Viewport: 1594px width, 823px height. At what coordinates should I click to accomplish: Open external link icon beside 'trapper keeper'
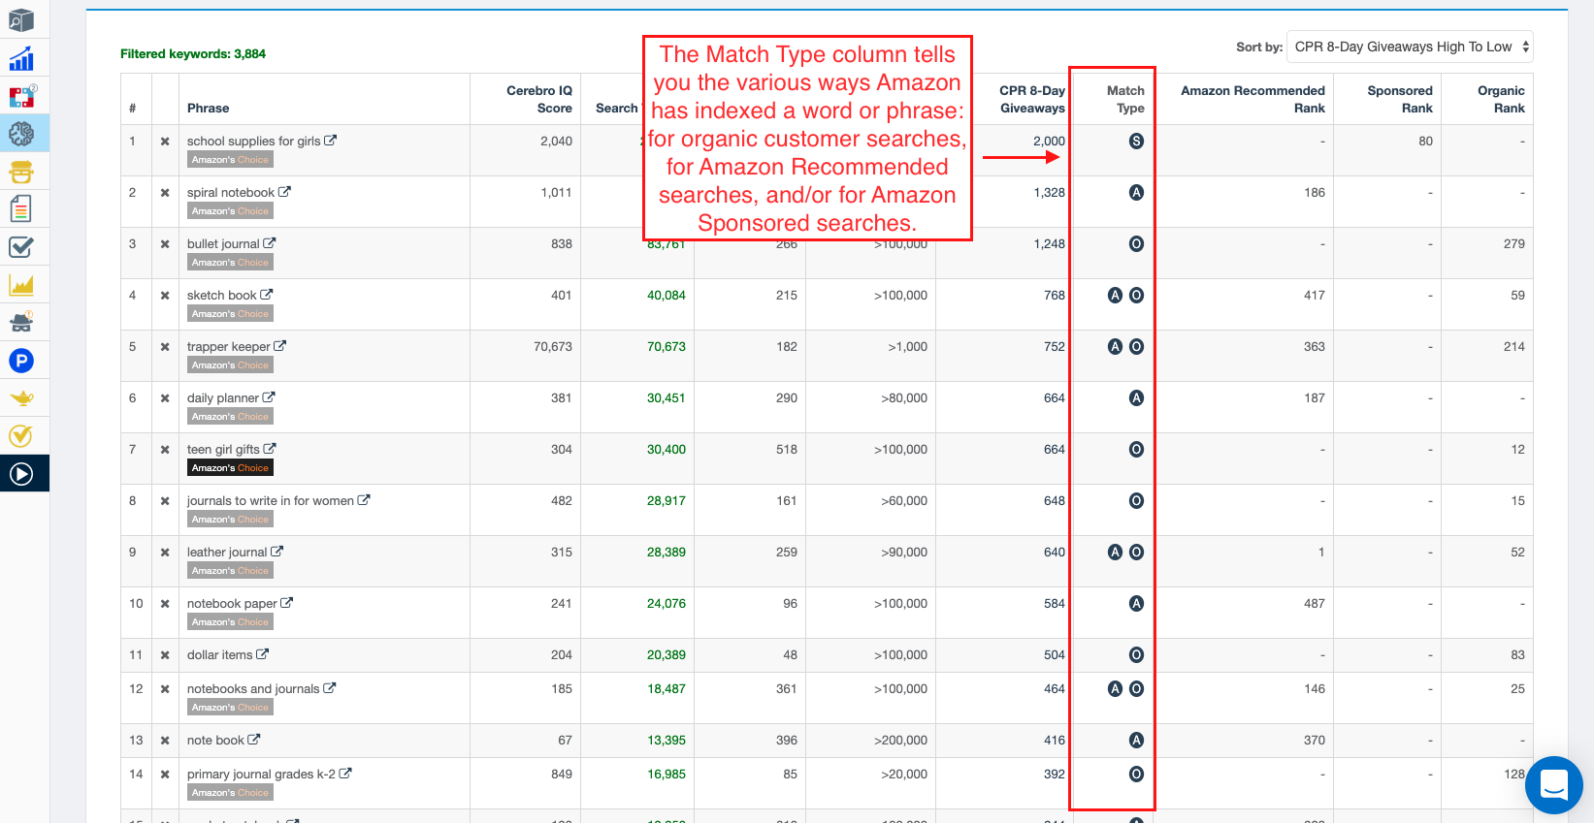(x=280, y=346)
